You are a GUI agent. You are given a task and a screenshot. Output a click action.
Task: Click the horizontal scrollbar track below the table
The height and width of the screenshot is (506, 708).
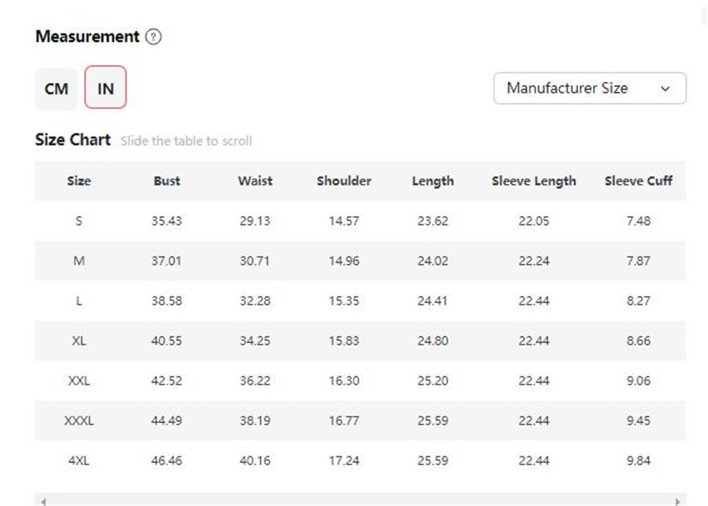[361, 499]
